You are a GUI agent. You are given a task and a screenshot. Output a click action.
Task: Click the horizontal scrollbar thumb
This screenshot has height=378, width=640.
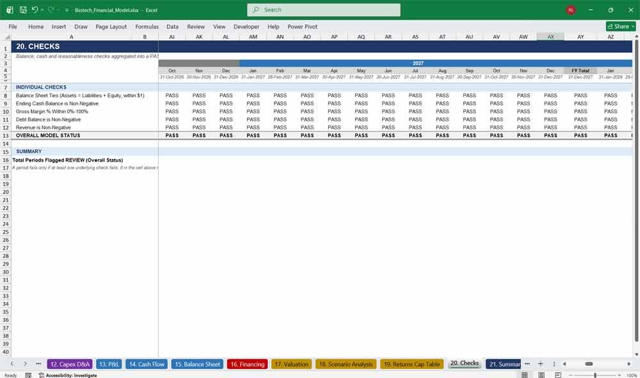coord(589,364)
